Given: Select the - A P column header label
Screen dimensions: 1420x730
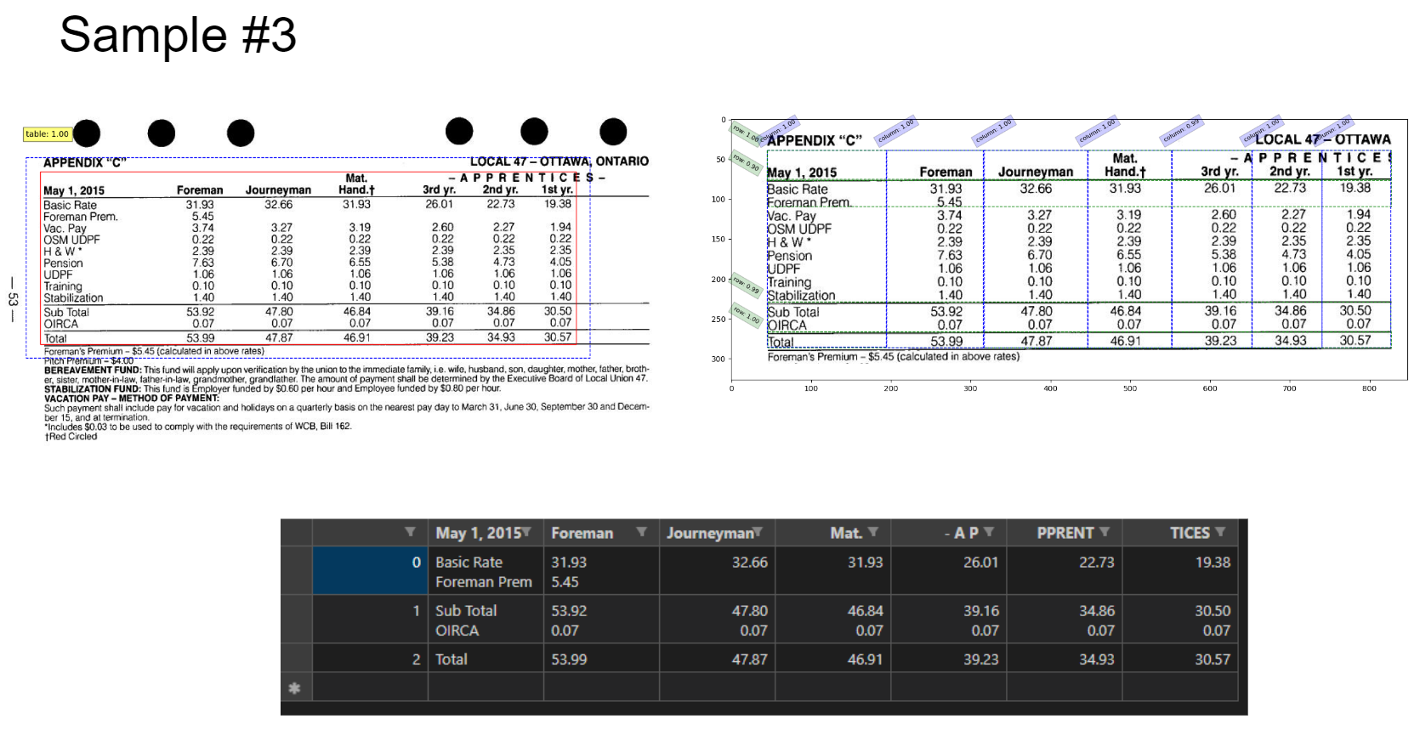Looking at the screenshot, I should click(x=961, y=533).
